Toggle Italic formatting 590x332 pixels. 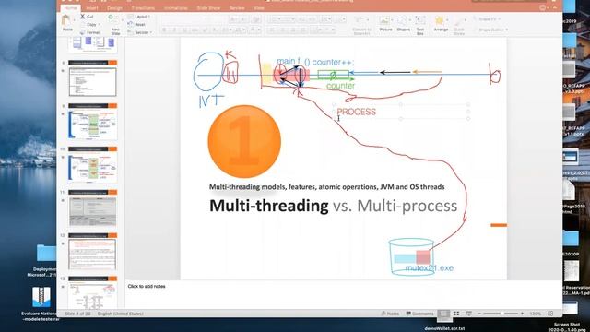click(x=174, y=30)
